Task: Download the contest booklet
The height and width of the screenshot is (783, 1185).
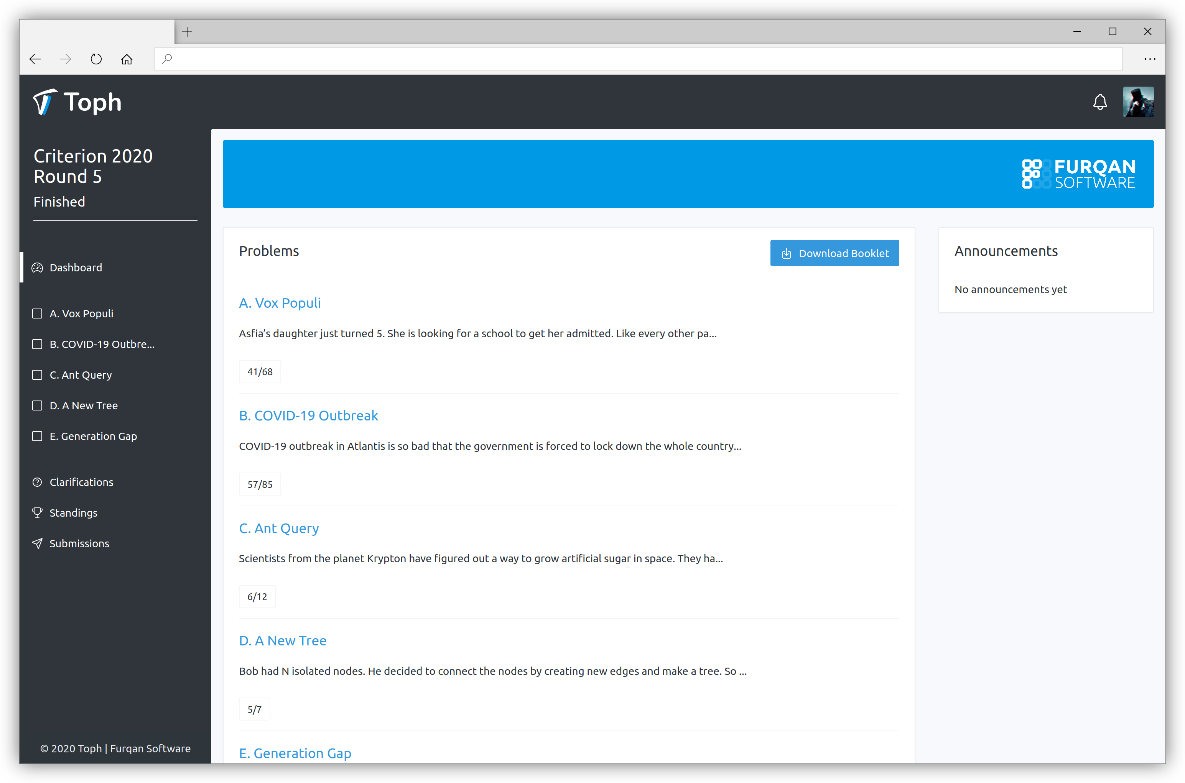Action: coord(834,253)
